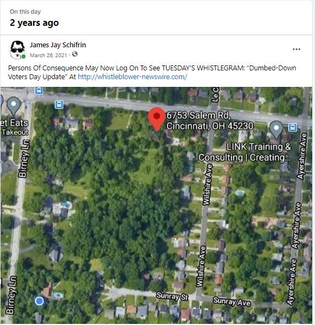The width and height of the screenshot is (315, 325).
Task: Open the three-dot post options menu
Action: pos(296,49)
